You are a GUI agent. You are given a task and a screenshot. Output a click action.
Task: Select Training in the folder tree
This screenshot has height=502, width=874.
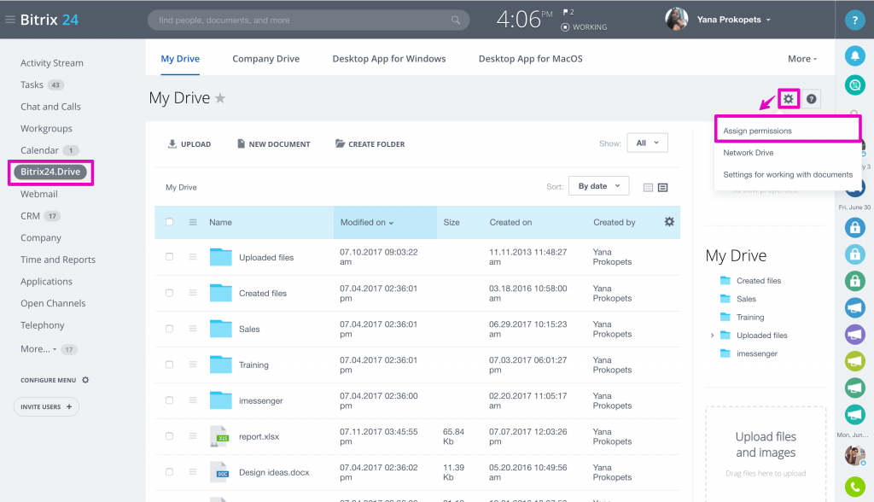pyautogui.click(x=750, y=317)
